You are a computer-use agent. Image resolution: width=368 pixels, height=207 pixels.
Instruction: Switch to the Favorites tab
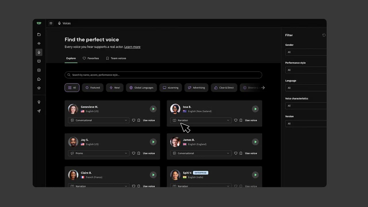(x=91, y=58)
